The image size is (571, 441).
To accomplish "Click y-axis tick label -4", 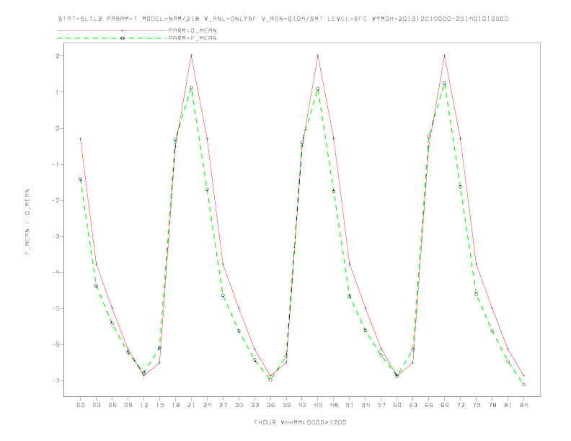I will tap(56, 272).
